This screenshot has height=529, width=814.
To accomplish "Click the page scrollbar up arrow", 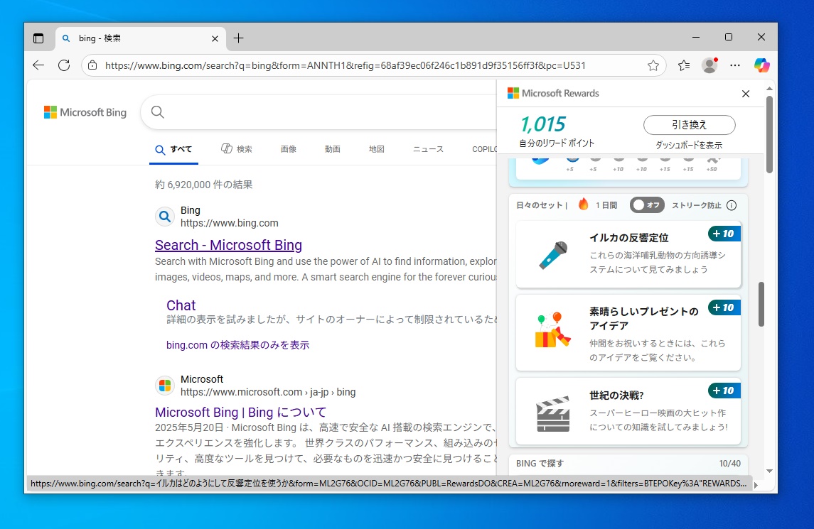I will click(x=769, y=89).
